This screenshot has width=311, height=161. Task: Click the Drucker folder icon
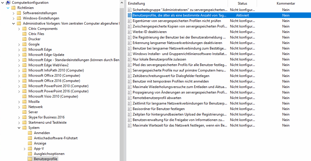tap(24, 39)
